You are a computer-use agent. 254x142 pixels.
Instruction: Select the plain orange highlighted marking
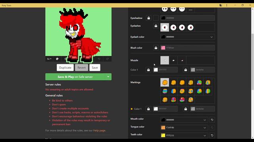tap(165, 82)
